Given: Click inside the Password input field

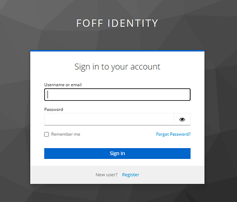Looking at the screenshot, I should [x=109, y=120].
